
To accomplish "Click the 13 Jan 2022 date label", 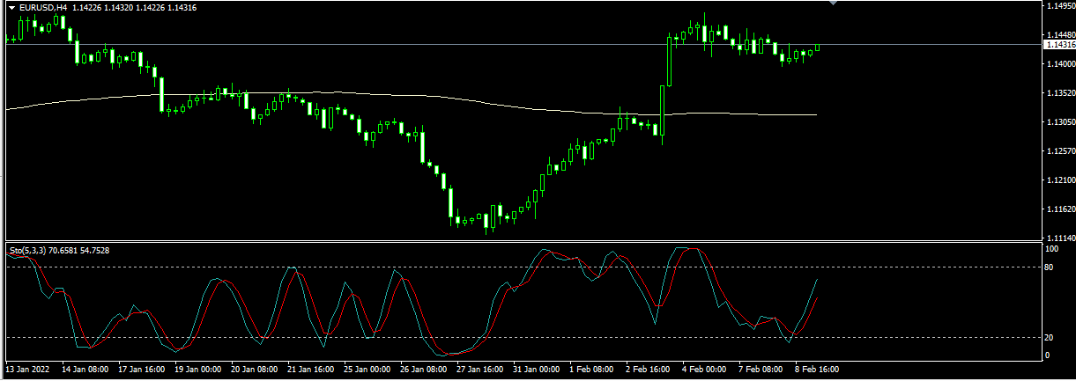I will coord(27,370).
